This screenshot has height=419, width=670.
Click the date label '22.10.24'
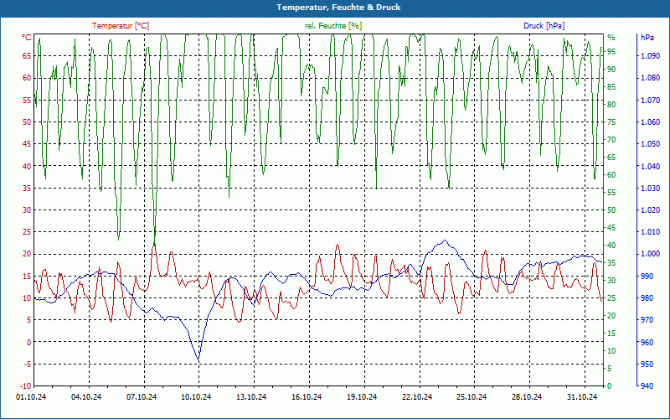[x=416, y=396]
